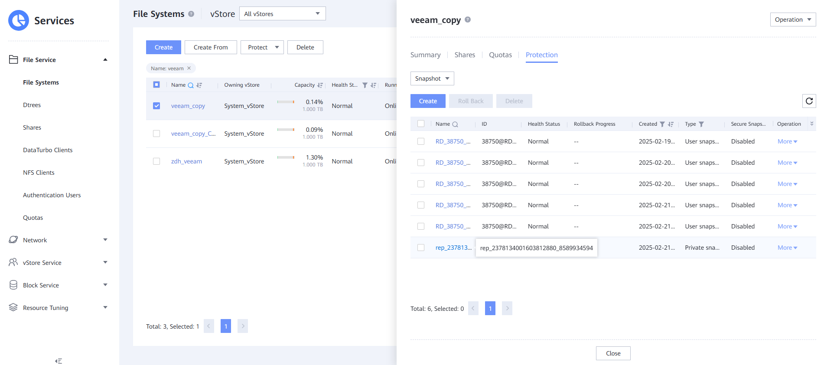This screenshot has width=824, height=365.
Task: Click the search icon in snapshot Name column
Action: (x=455, y=124)
